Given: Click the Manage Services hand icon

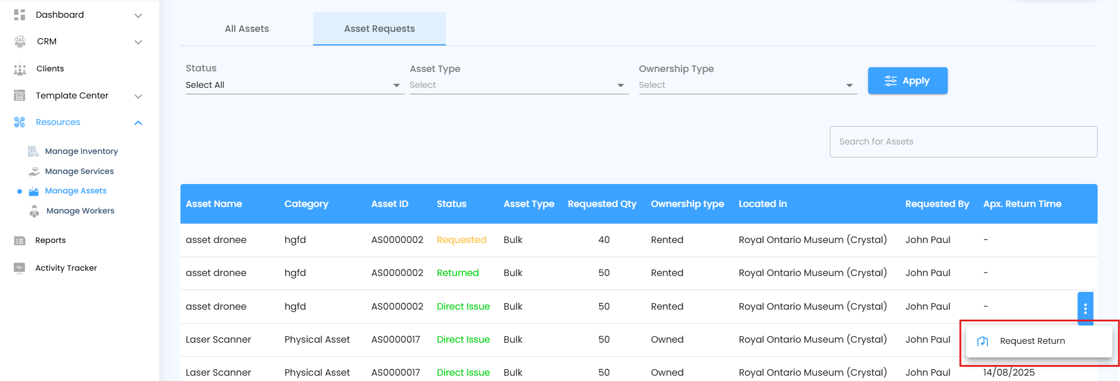Looking at the screenshot, I should point(34,172).
